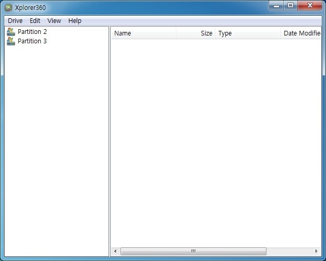326x261 pixels.
Task: Select the Partition 2 tree label
Action: 32,32
